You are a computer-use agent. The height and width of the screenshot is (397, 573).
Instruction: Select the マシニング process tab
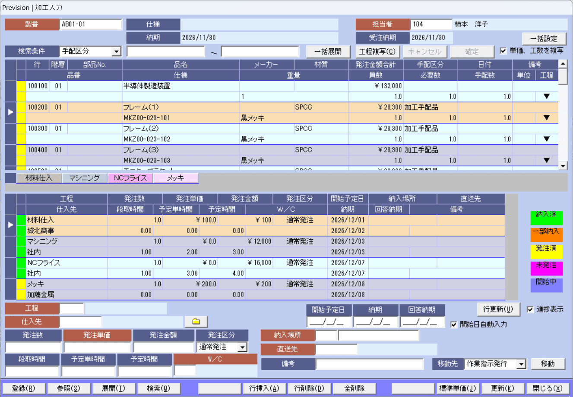[x=85, y=178]
